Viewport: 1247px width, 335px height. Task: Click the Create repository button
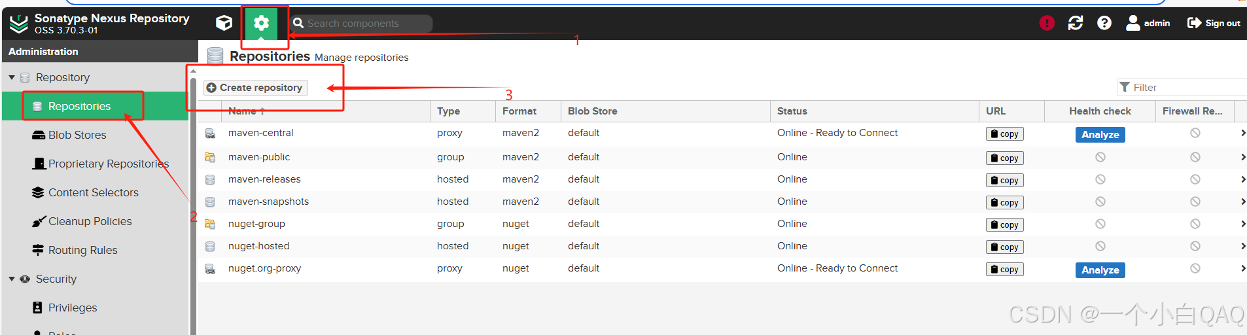255,88
